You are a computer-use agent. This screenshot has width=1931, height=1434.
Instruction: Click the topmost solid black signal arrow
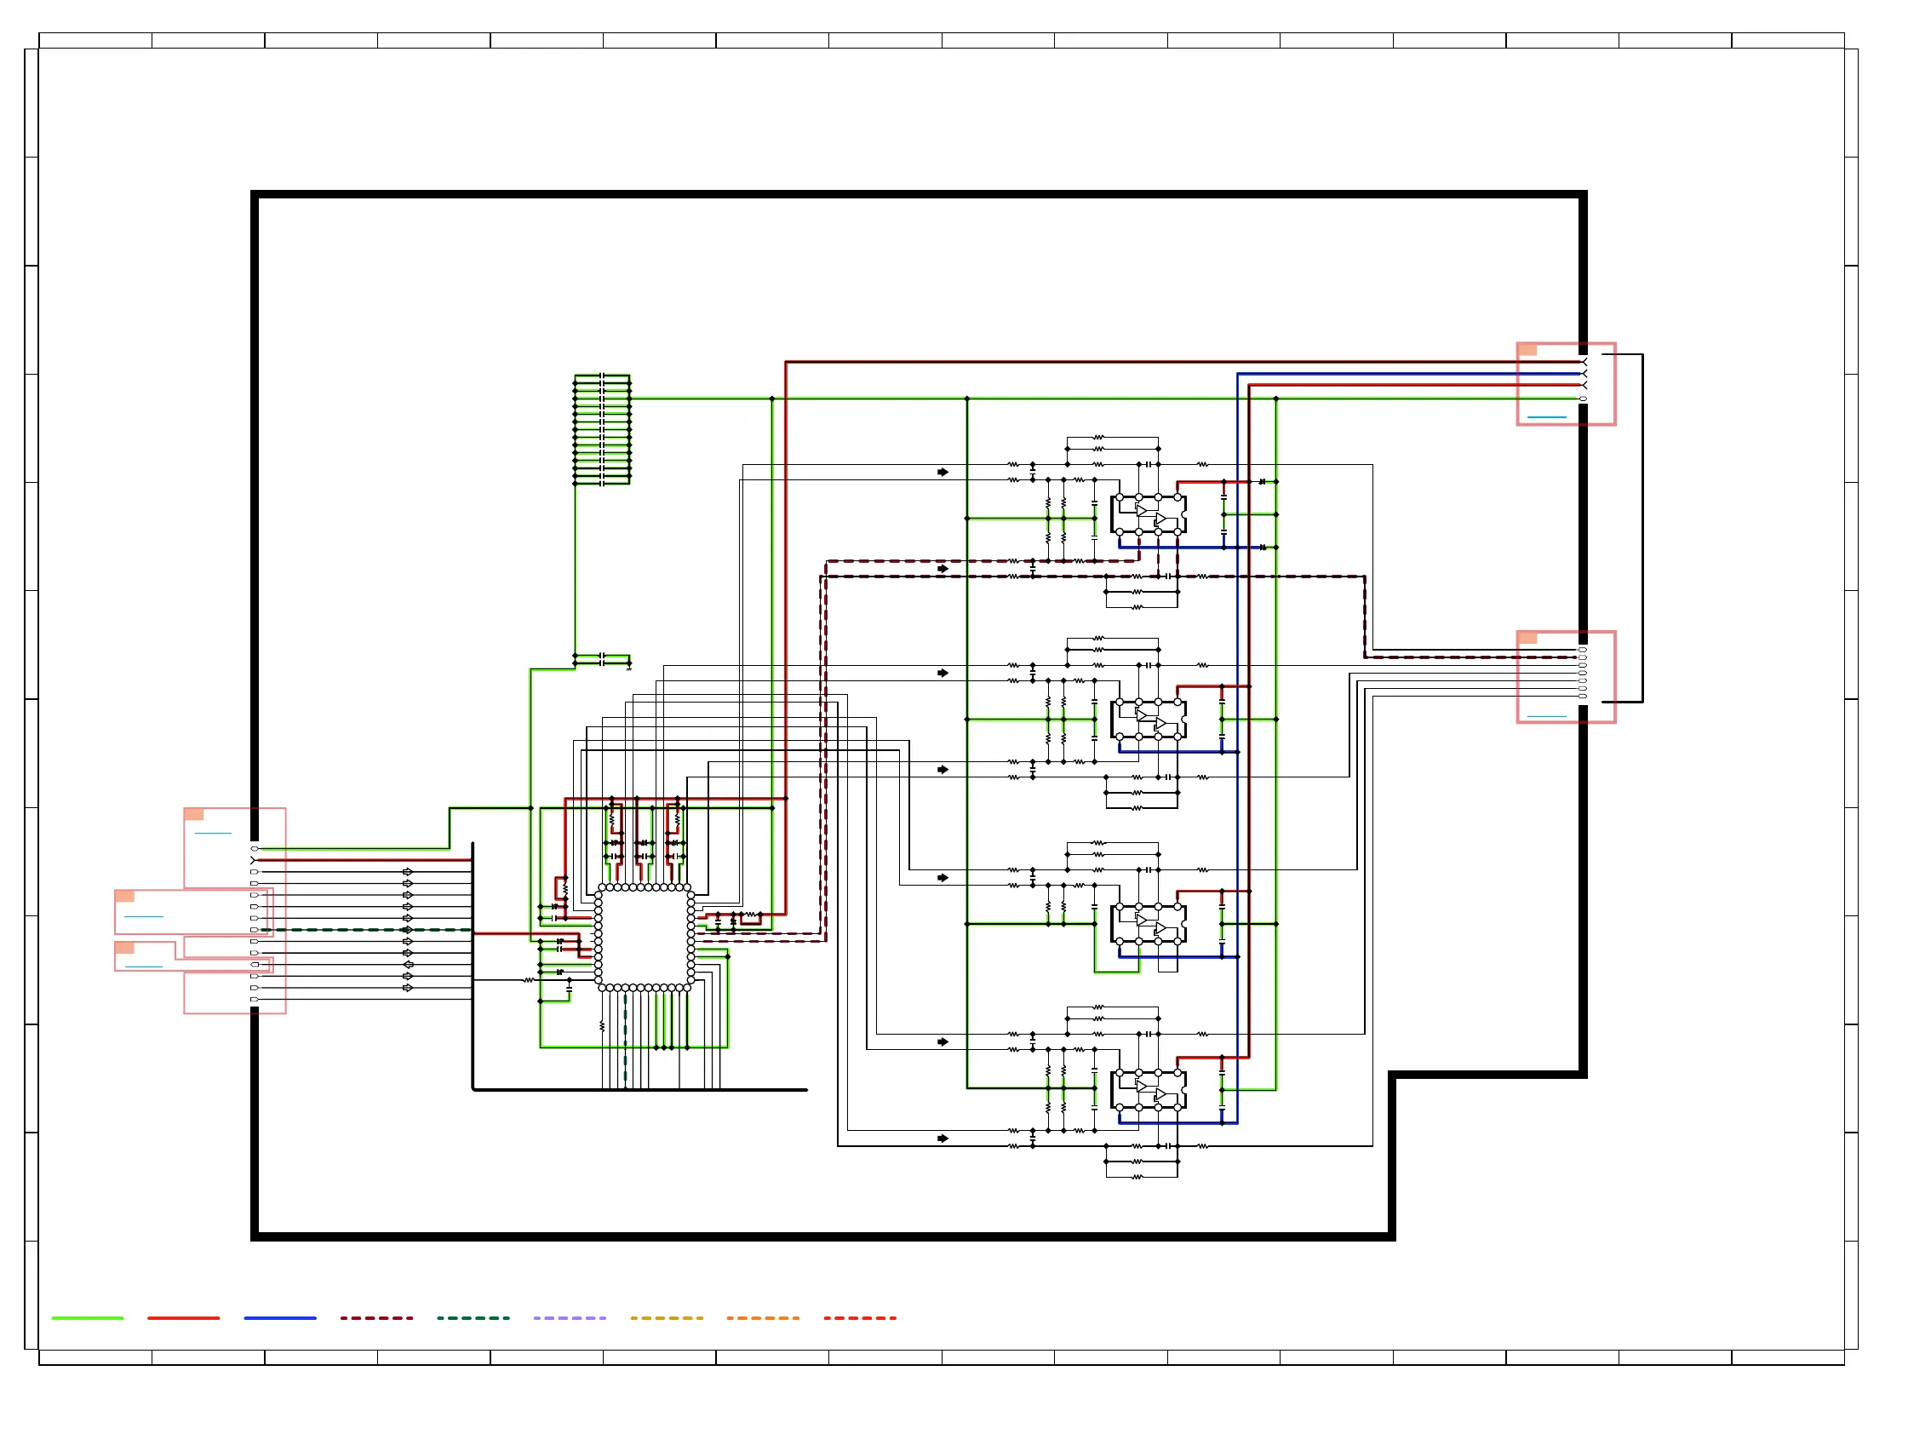click(943, 473)
